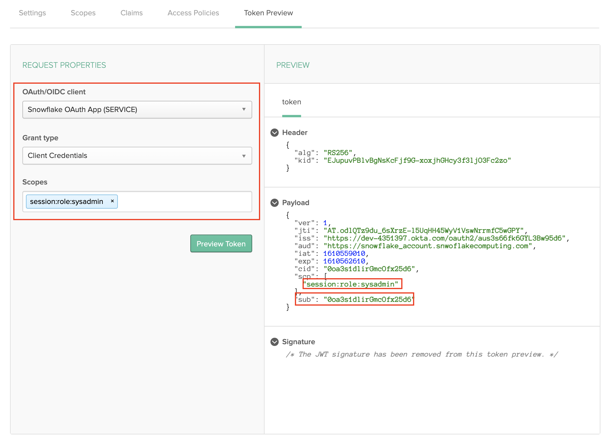611x445 pixels.
Task: Select Snowflake OAuth App (SERVICE) dropdown
Action: [x=137, y=110]
